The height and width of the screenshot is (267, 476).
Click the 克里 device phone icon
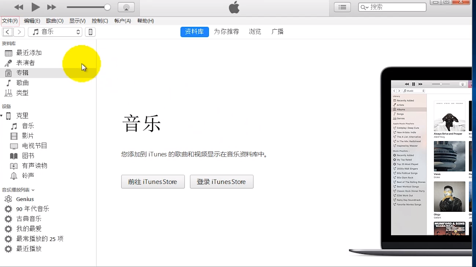tap(8, 116)
